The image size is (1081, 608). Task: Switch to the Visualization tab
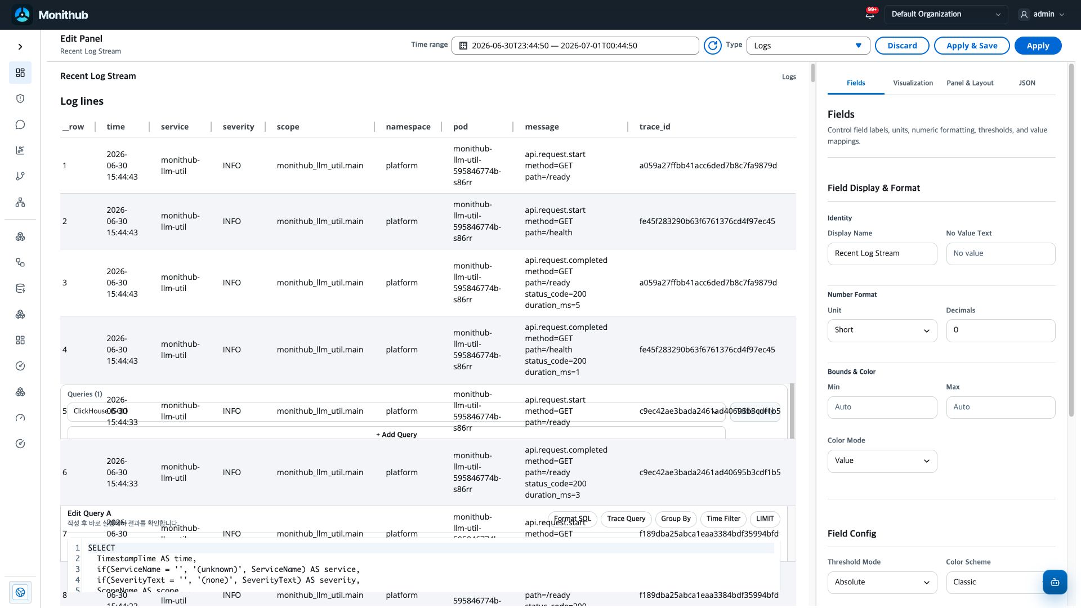[913, 83]
